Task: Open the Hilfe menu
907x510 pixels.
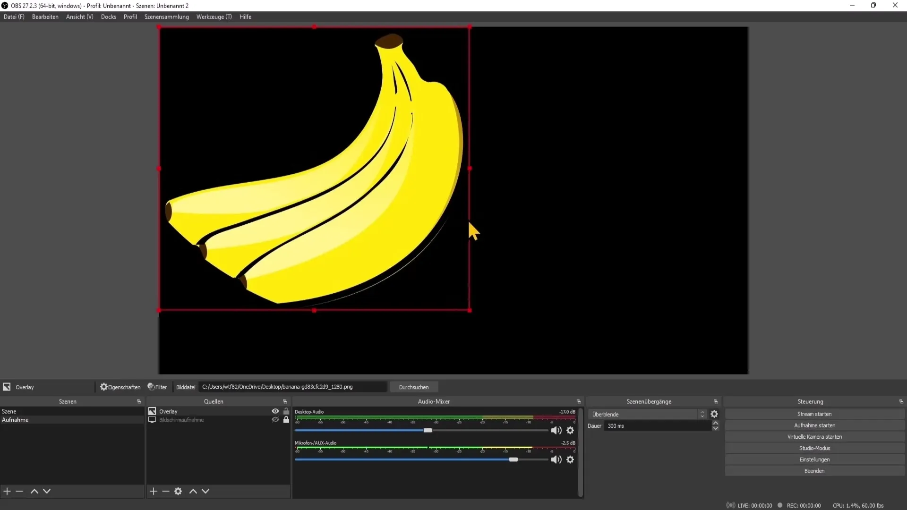Action: pos(245,17)
